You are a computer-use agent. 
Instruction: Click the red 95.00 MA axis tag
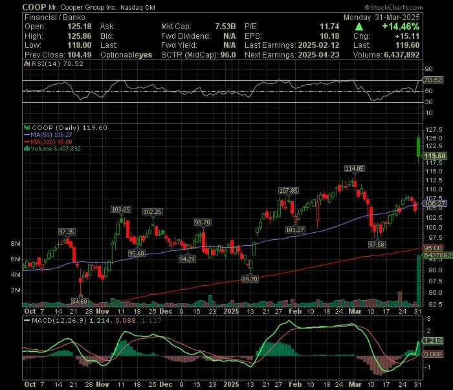pos(433,248)
